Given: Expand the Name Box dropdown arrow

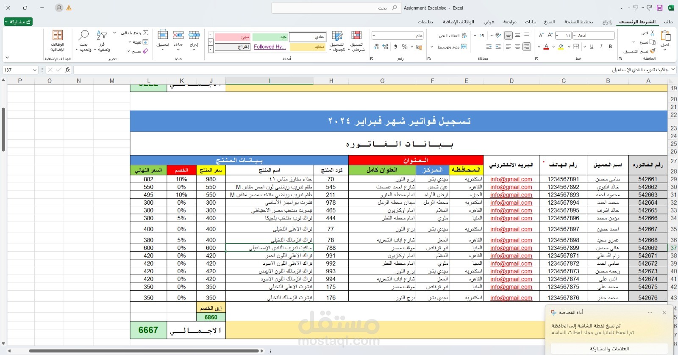Looking at the screenshot, I should [x=35, y=70].
